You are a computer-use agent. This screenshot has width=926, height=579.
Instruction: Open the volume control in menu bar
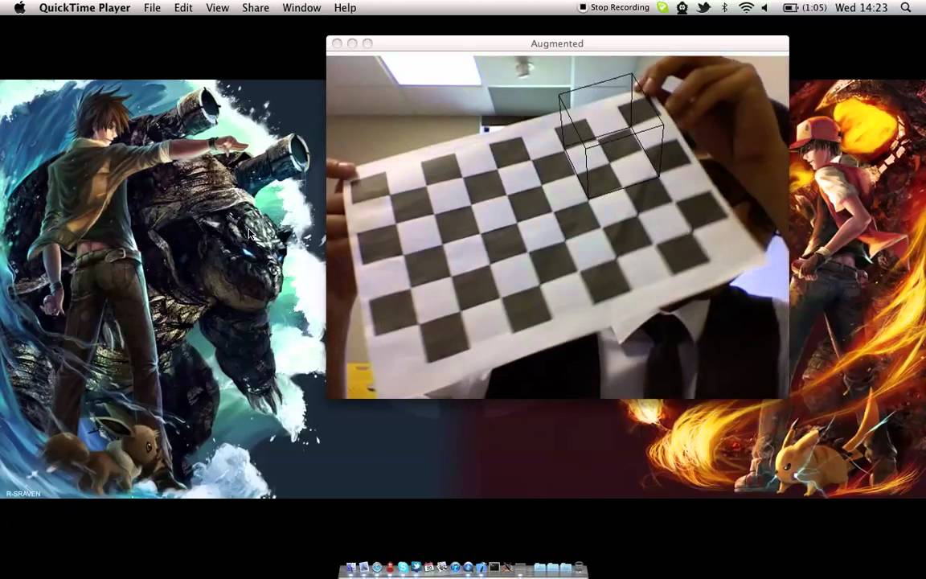point(765,8)
